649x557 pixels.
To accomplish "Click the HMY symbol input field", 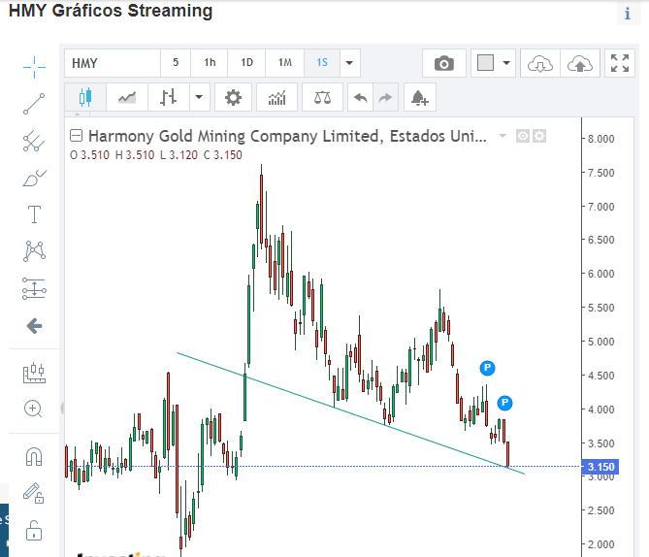I will click(x=113, y=63).
